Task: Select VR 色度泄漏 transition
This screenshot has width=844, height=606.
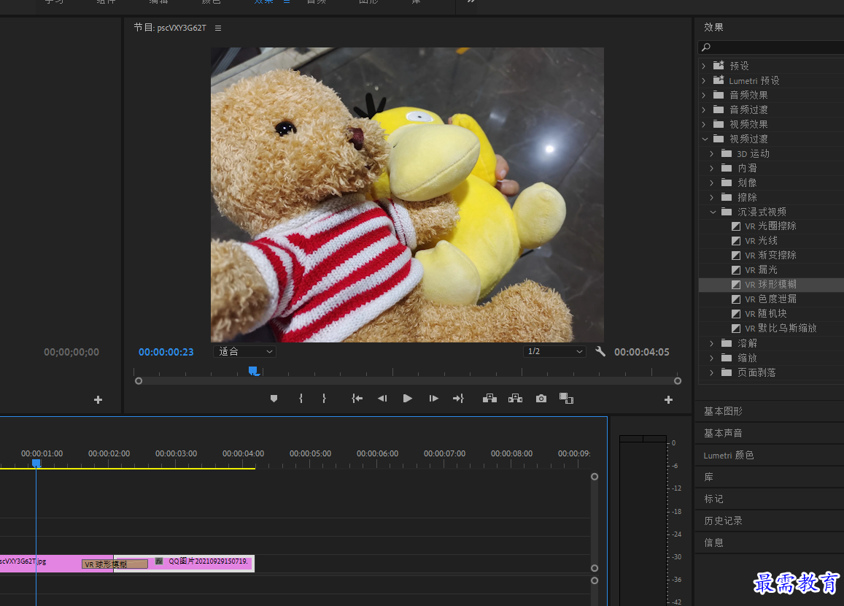Action: point(770,299)
